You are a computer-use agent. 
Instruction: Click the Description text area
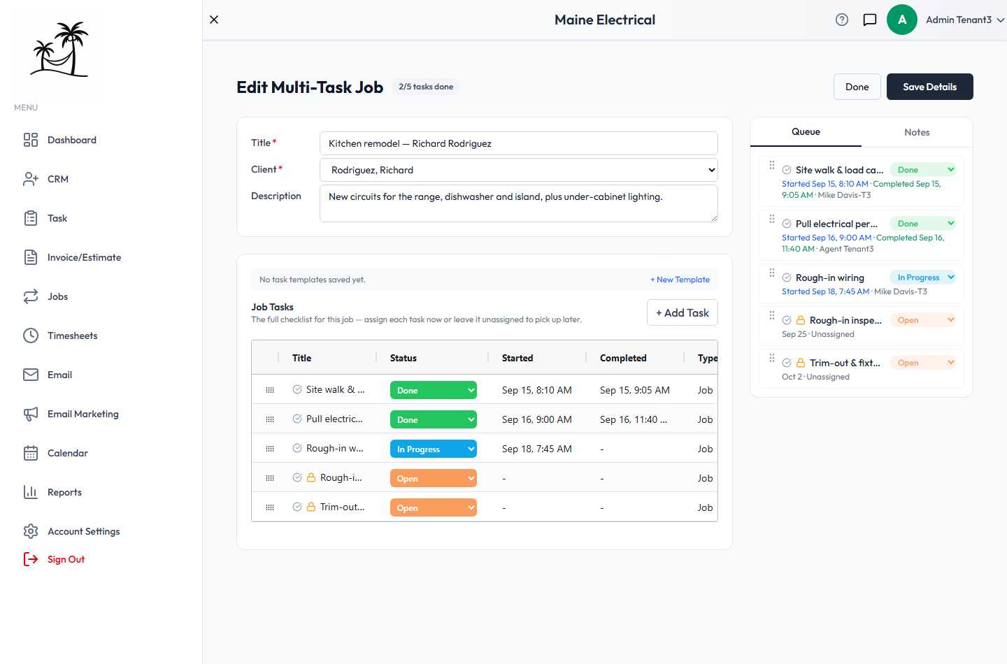(x=519, y=203)
